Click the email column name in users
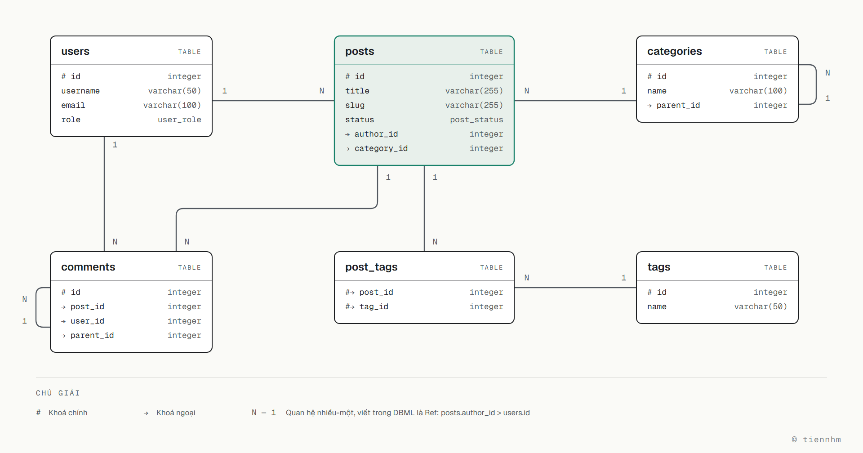 (73, 105)
